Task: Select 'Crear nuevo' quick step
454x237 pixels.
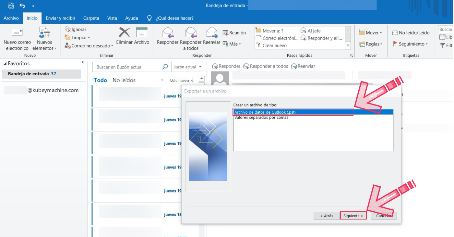Action: (271, 45)
